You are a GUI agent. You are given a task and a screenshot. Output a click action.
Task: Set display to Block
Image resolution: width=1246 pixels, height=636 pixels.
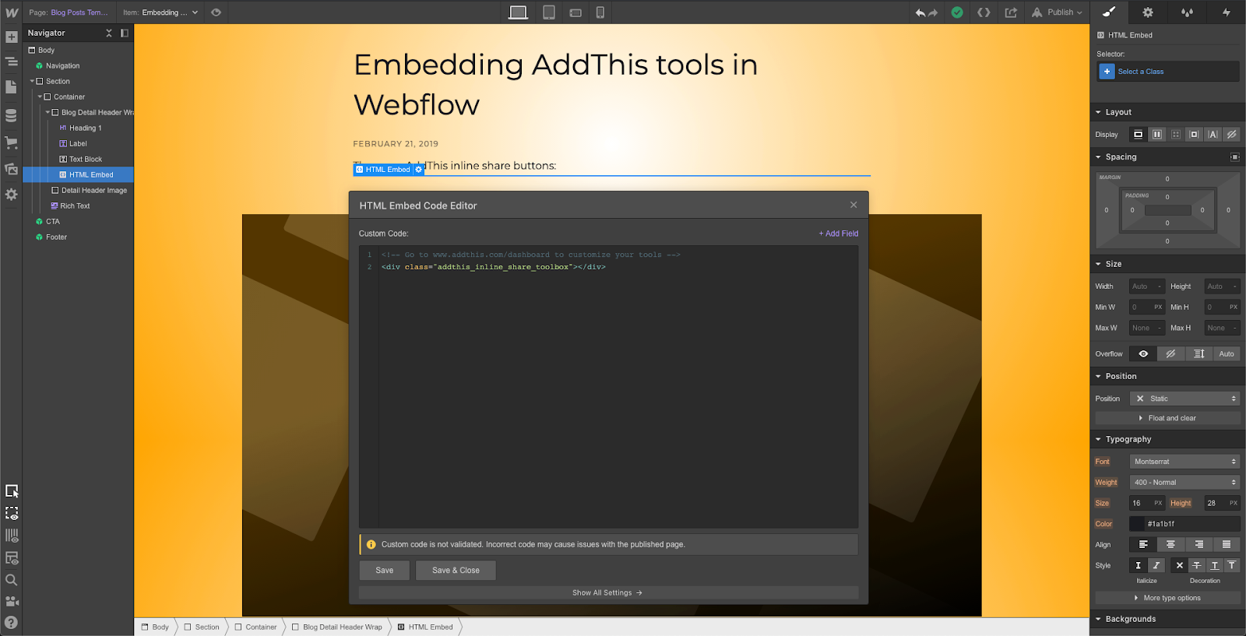click(x=1139, y=135)
